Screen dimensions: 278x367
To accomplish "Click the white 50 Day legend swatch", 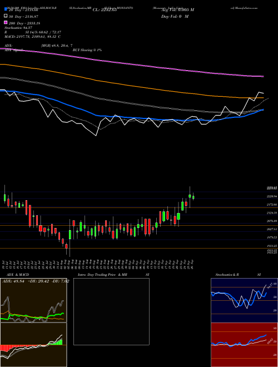I will click(6, 16).
